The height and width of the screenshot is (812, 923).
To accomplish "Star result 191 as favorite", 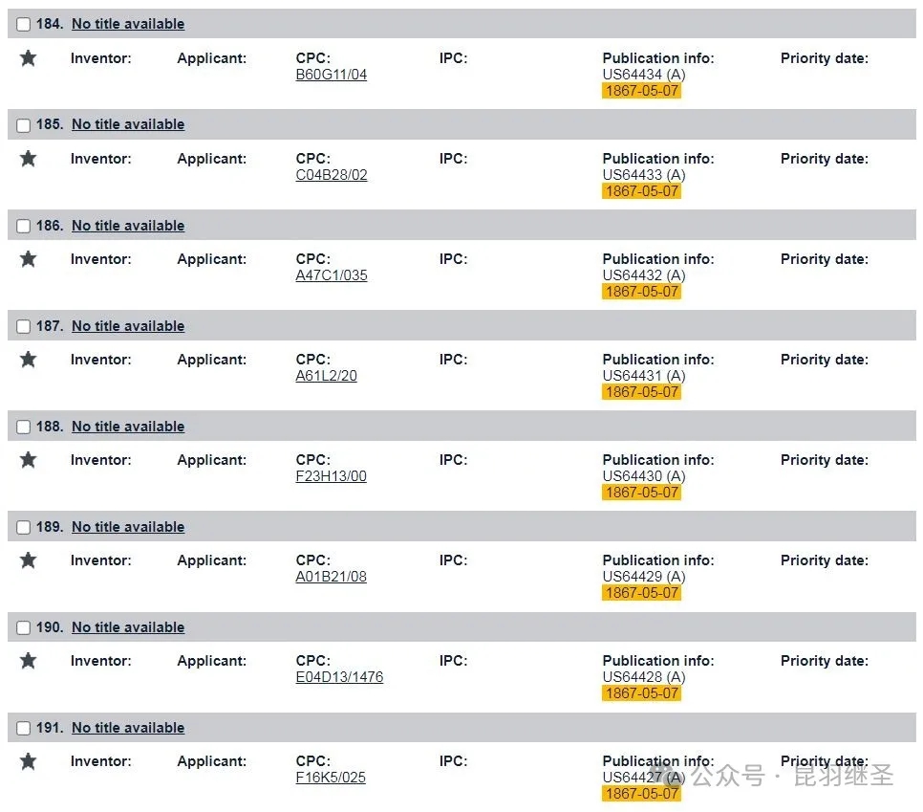I will click(x=29, y=761).
